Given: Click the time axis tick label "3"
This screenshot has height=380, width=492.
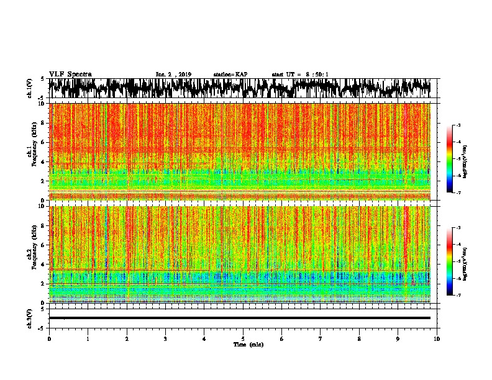Looking at the screenshot, I should click(x=165, y=339).
